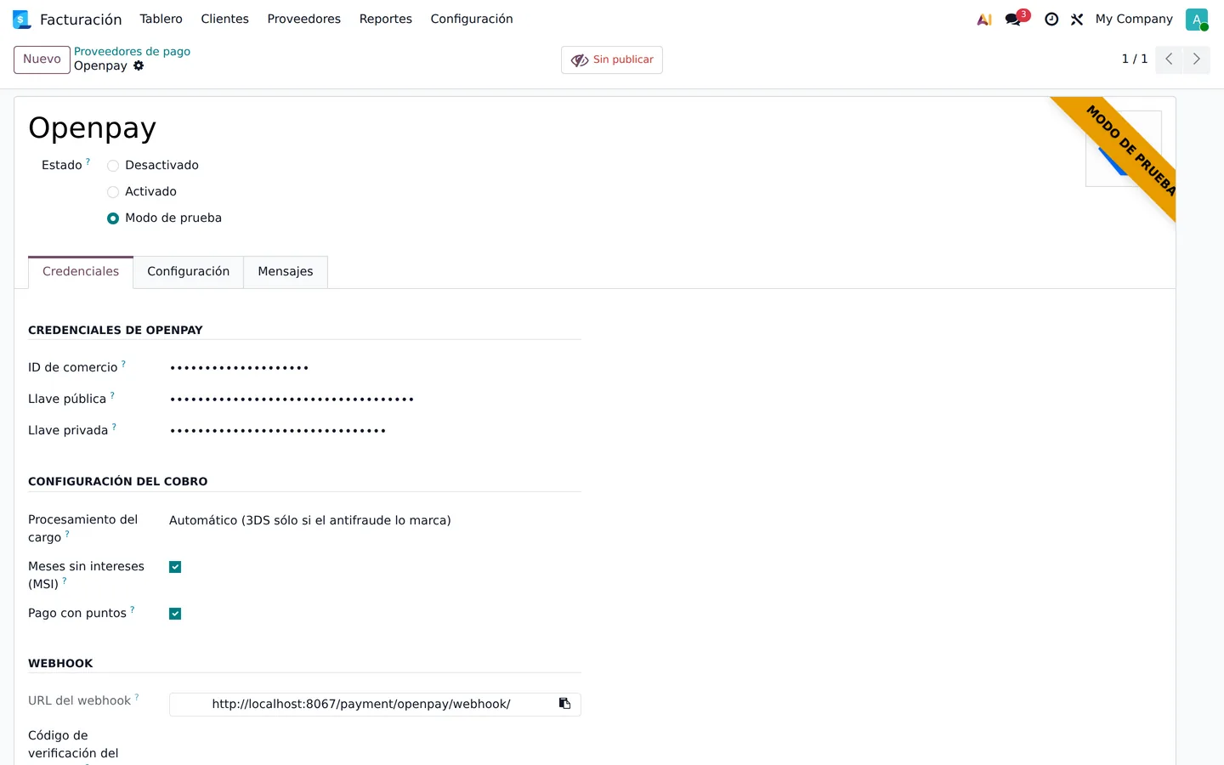Select the Activado state
Viewport: 1224px width, 765px height.
[113, 192]
